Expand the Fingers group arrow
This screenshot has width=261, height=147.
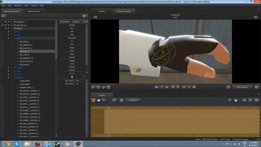(9, 68)
